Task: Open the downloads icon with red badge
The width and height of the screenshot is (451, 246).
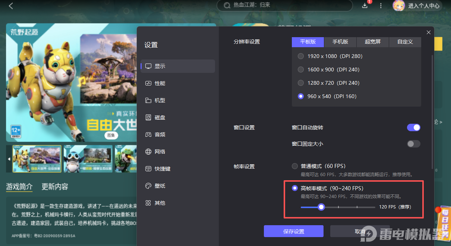Action: pos(365,5)
